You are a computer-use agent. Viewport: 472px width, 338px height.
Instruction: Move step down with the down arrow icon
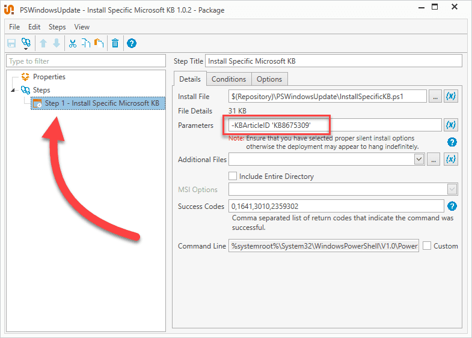click(x=57, y=43)
